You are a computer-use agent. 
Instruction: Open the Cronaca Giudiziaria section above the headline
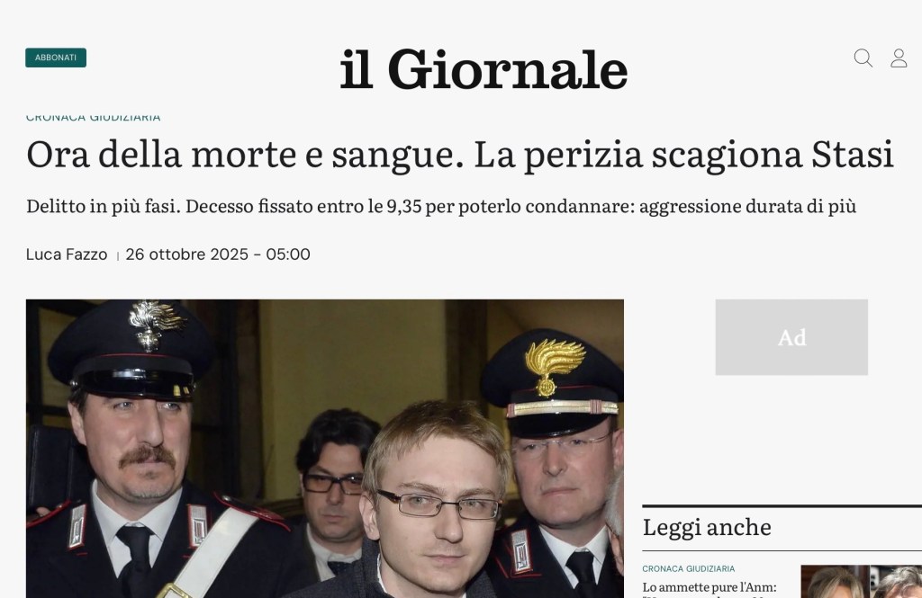93,117
